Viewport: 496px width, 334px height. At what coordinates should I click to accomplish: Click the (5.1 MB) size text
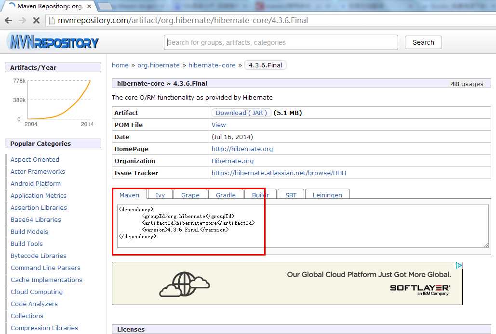[x=288, y=113]
